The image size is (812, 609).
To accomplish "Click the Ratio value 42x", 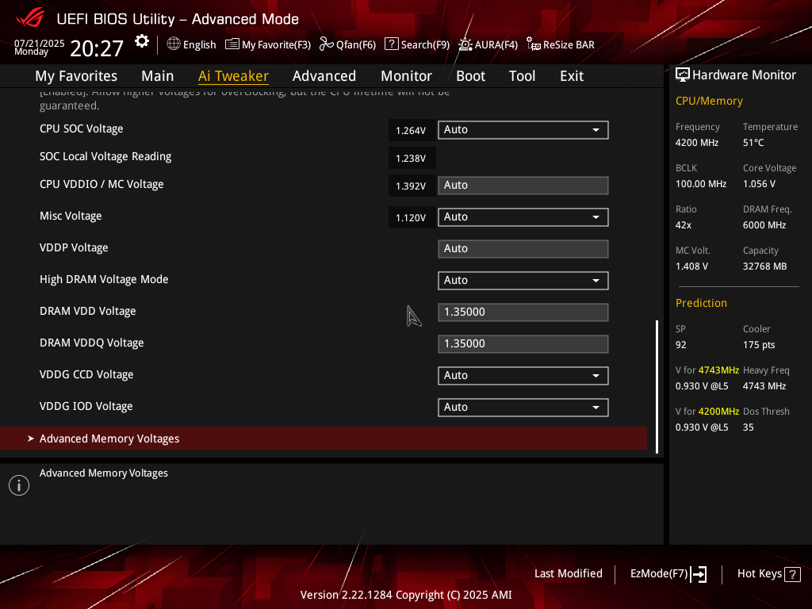I will click(684, 225).
